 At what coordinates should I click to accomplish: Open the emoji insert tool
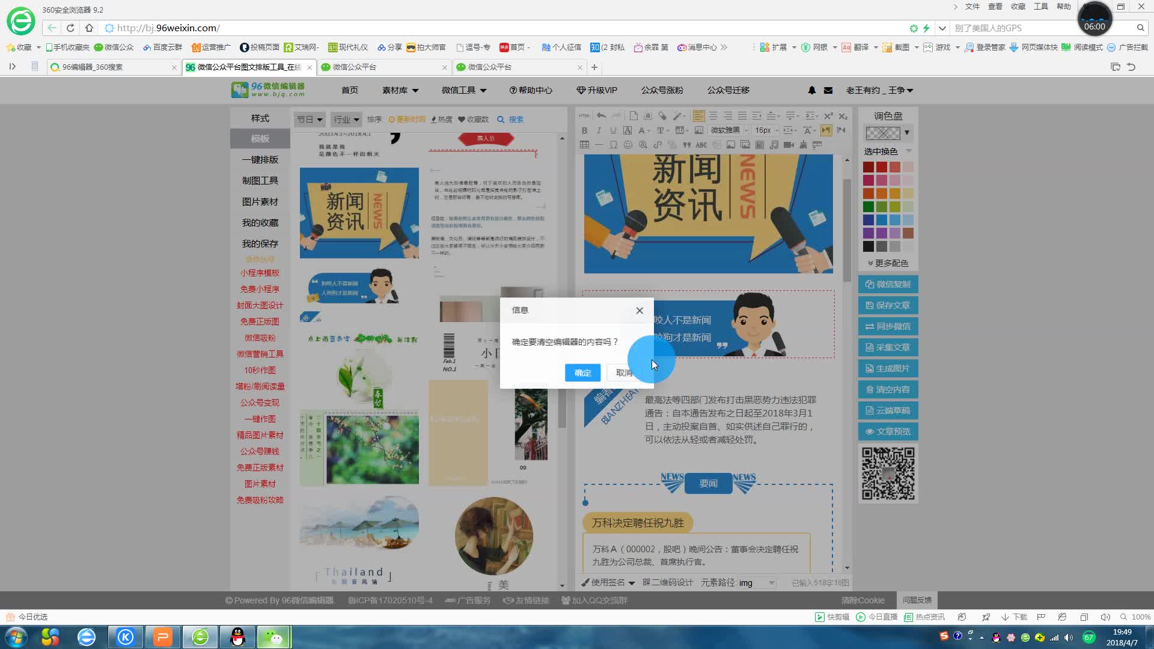click(629, 145)
